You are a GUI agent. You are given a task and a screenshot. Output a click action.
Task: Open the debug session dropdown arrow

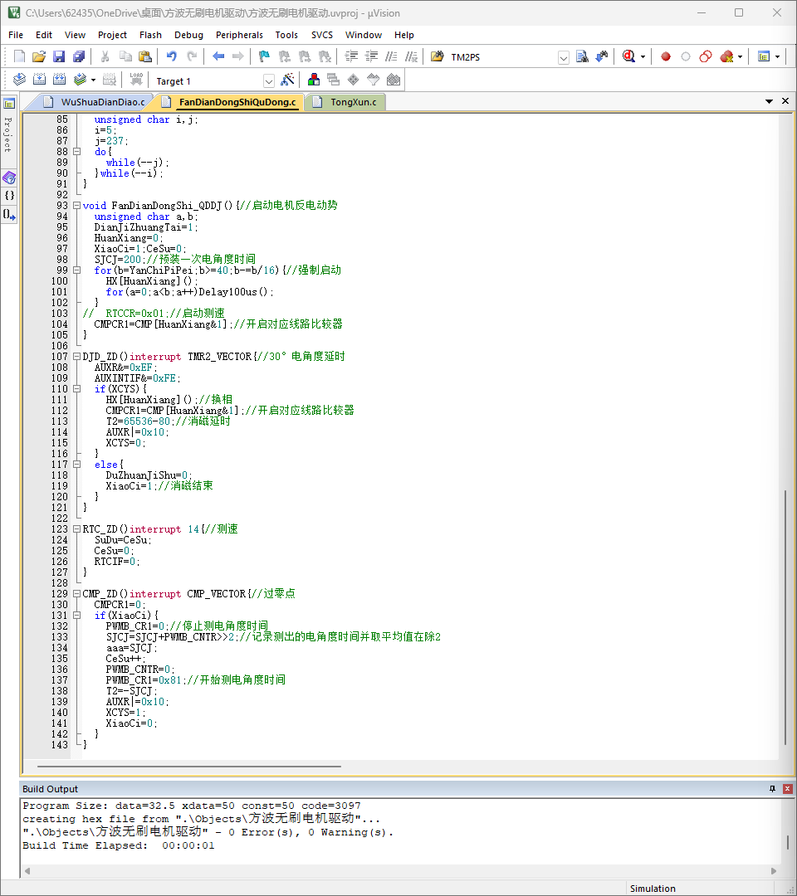click(643, 56)
